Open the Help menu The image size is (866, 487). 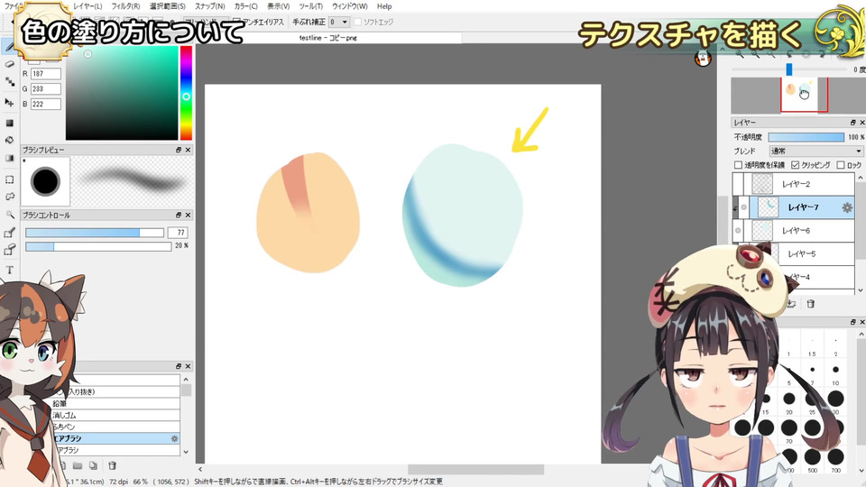[384, 6]
